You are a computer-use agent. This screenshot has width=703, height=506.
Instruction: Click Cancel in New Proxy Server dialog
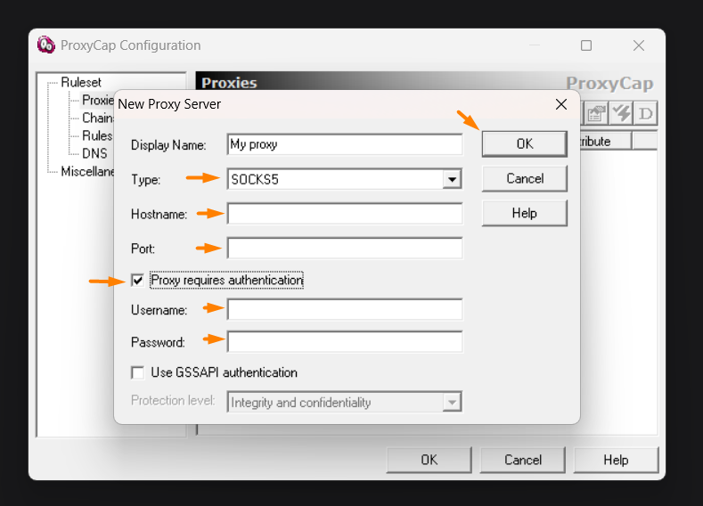tap(525, 178)
